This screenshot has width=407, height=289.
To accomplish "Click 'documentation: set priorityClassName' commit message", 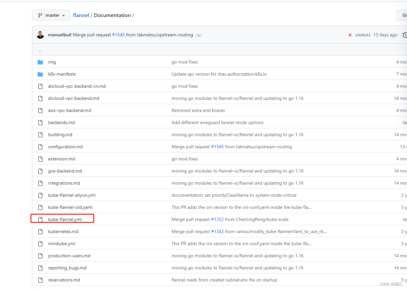I will pyautogui.click(x=234, y=195).
